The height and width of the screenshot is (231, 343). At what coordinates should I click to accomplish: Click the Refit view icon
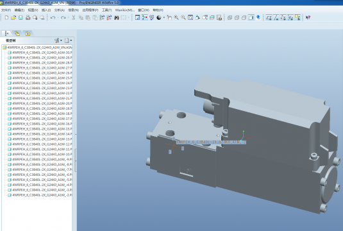190,17
